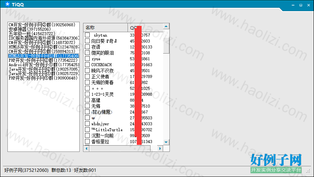Click status text 好例子网(375212060)

pos(26,170)
